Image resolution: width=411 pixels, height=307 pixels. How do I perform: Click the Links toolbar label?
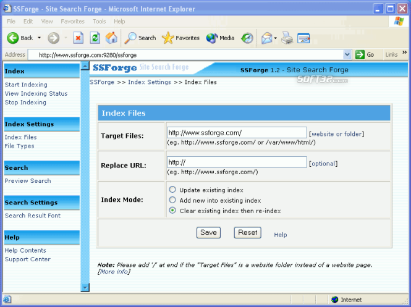click(x=391, y=54)
